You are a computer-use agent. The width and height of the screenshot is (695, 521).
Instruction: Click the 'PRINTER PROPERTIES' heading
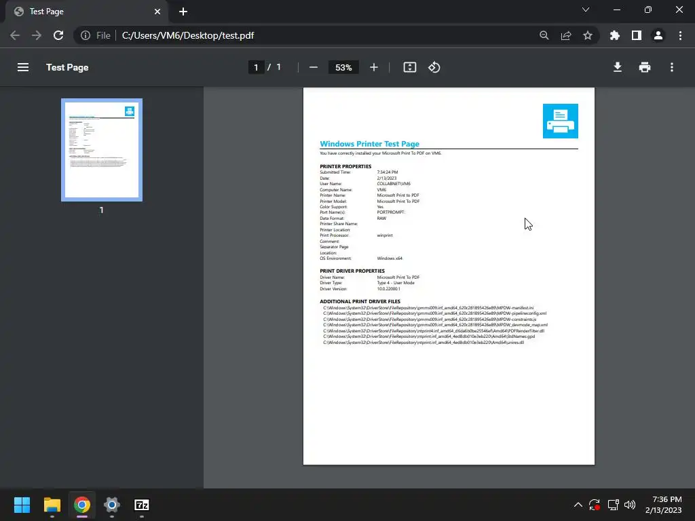[345, 166]
